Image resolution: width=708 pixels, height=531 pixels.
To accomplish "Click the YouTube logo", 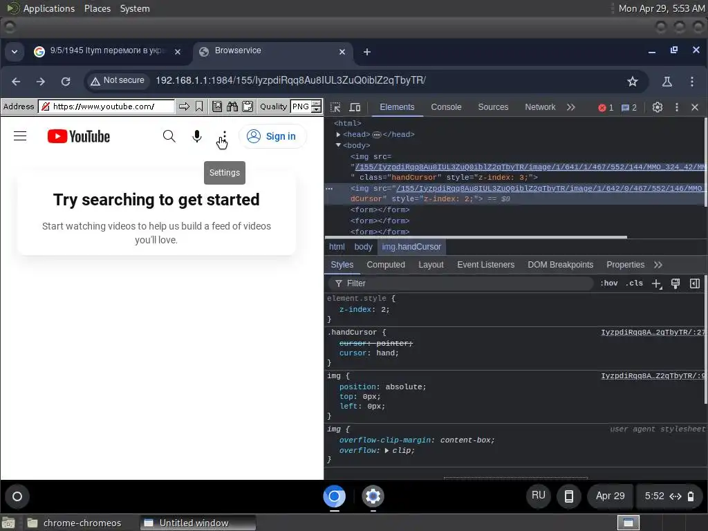I will tap(79, 136).
